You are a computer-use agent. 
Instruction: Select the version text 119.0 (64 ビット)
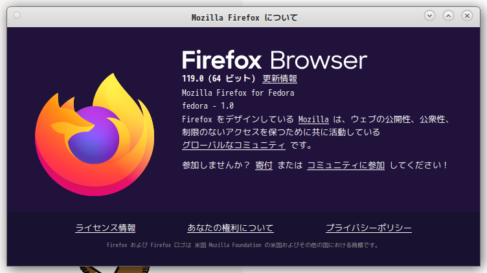point(219,79)
